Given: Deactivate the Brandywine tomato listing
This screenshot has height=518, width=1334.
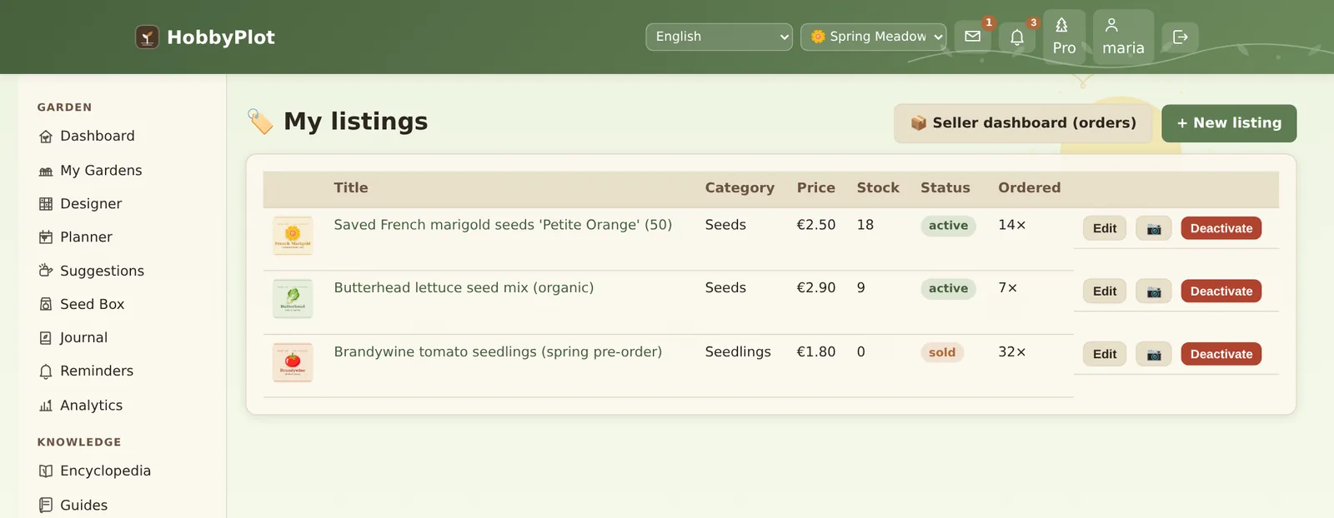Looking at the screenshot, I should (1221, 354).
